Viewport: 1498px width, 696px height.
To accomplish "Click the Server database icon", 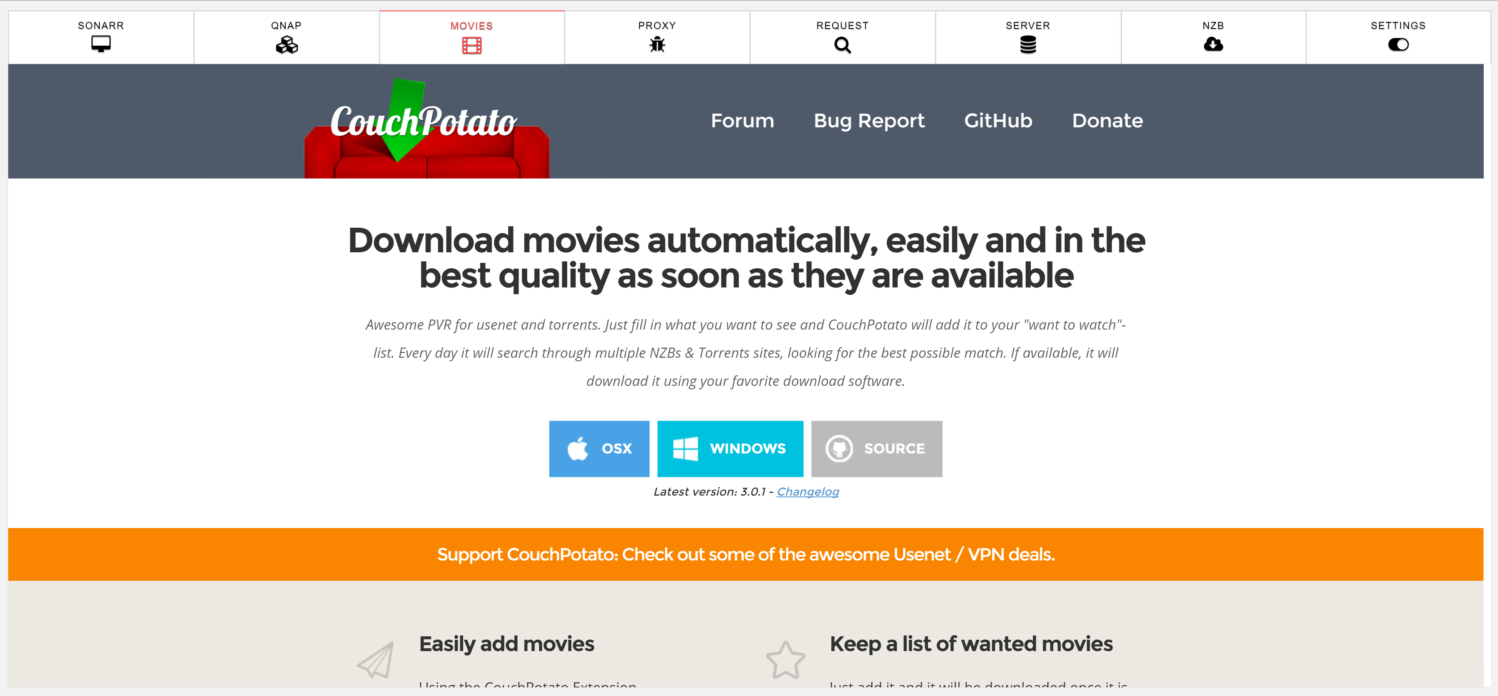I will [1028, 45].
